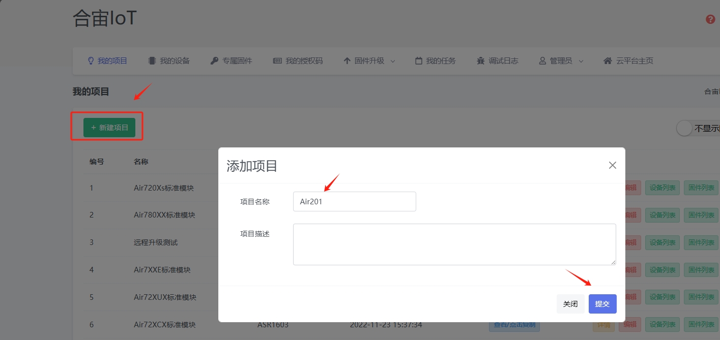Click 详情 for Air72XCX标准模块 row
This screenshot has width=720, height=340.
tap(603, 325)
